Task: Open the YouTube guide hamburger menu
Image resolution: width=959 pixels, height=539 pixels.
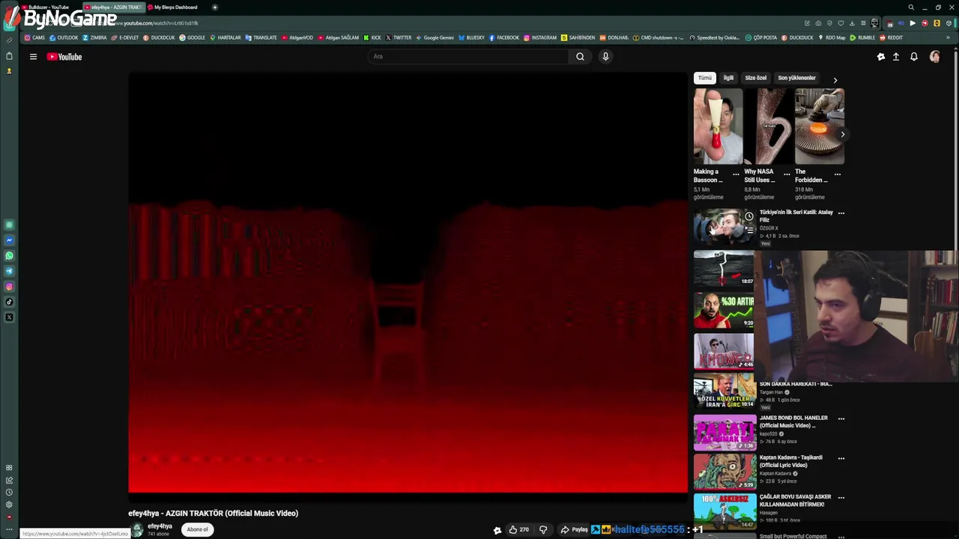Action: (33, 57)
